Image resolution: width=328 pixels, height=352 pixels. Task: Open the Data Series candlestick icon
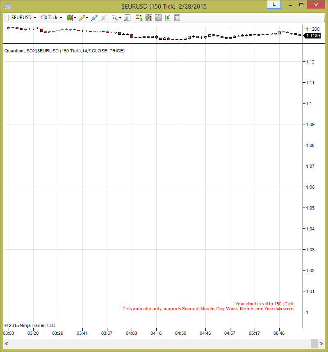pyautogui.click(x=148, y=18)
